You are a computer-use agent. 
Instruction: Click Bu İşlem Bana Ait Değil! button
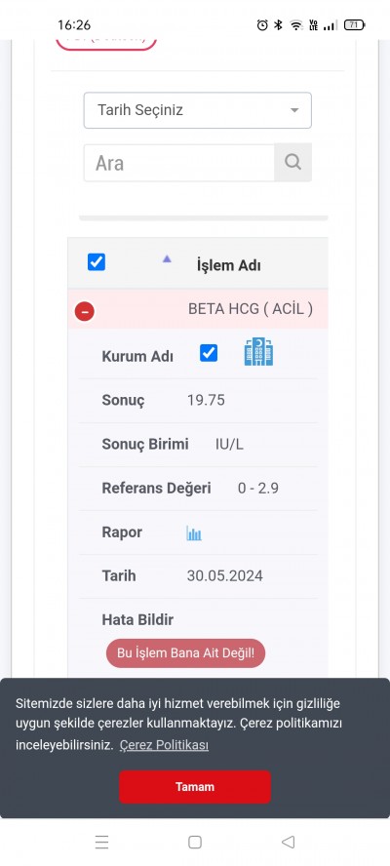click(x=185, y=653)
